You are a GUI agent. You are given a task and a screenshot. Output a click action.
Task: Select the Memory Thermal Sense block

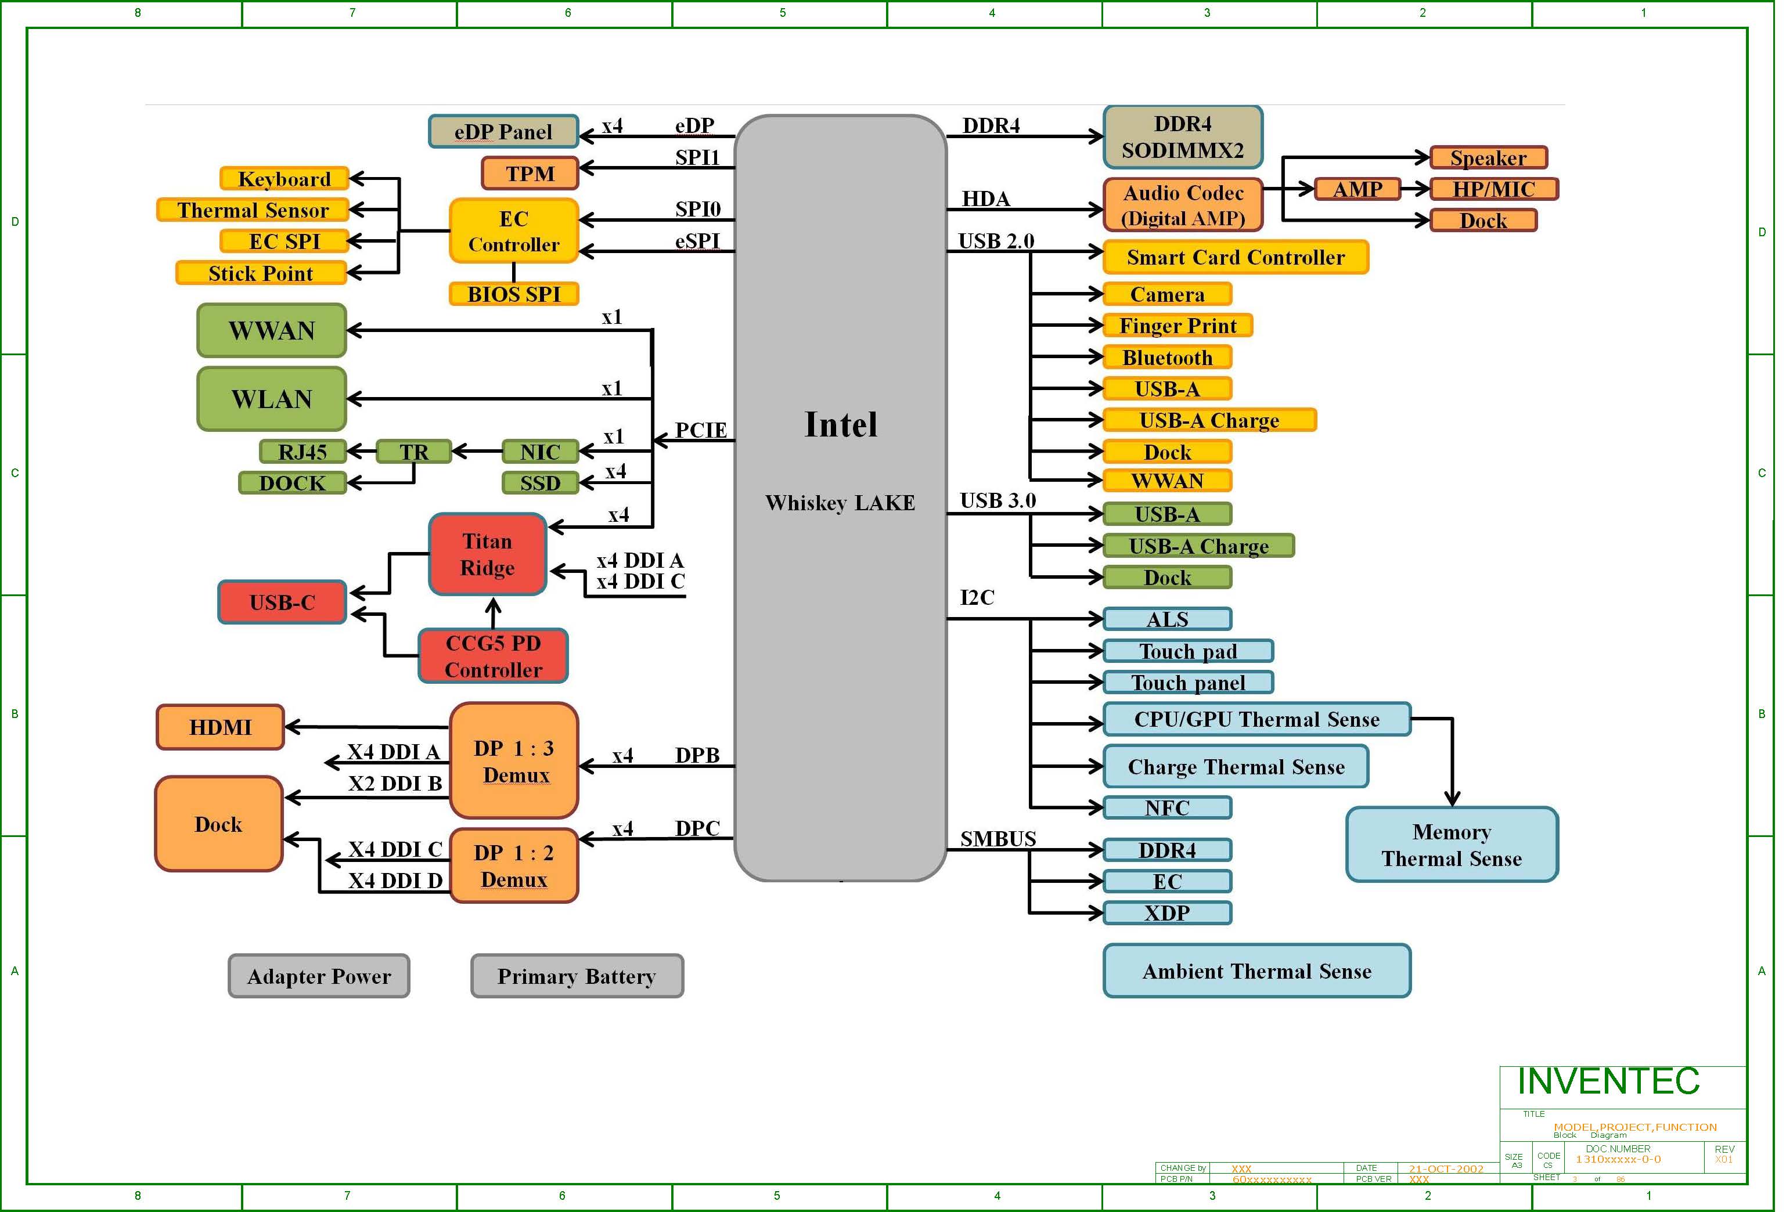coord(1451,845)
